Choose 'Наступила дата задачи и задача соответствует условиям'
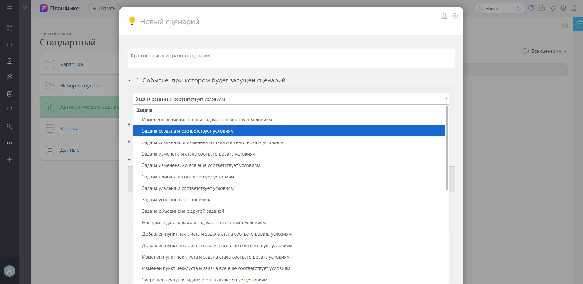This screenshot has width=583, height=284. click(x=289, y=223)
